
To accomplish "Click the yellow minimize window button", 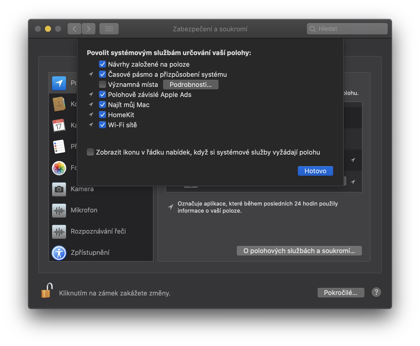I will click(x=48, y=29).
